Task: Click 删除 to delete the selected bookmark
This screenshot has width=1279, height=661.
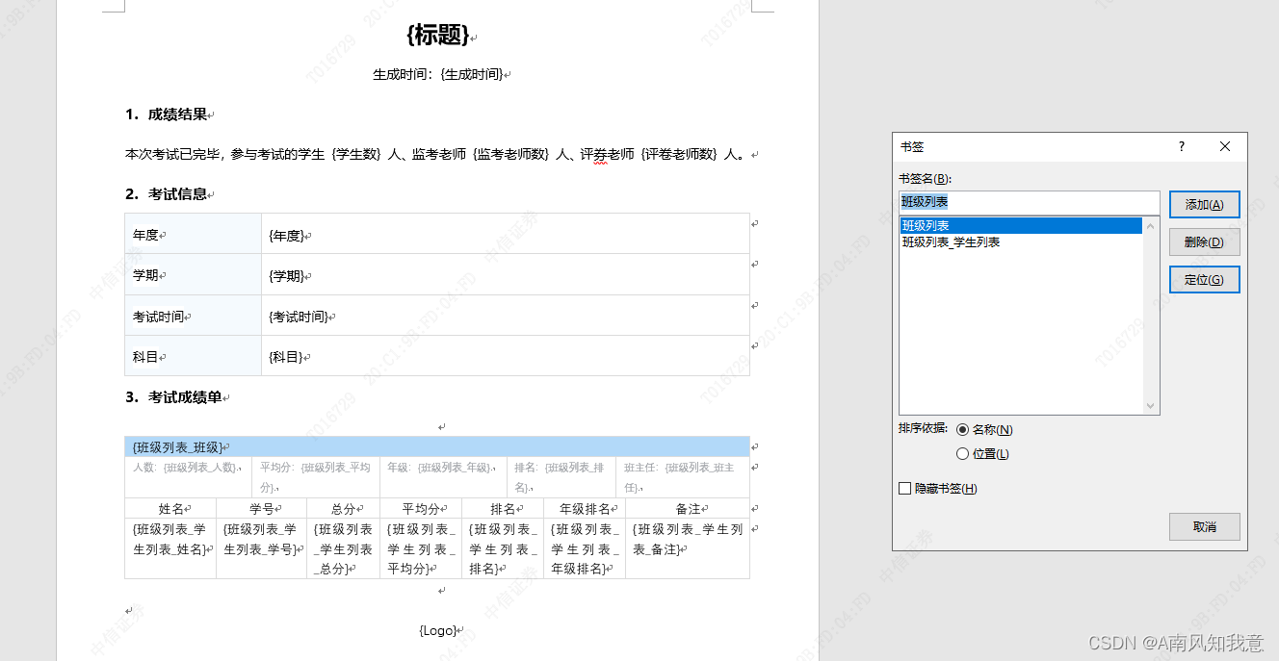Action: 1204,242
